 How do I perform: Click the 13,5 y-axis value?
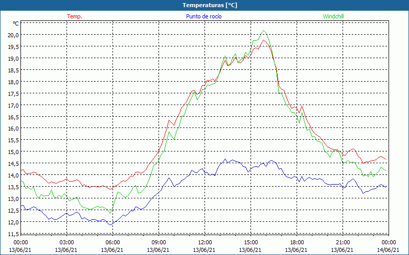point(13,187)
